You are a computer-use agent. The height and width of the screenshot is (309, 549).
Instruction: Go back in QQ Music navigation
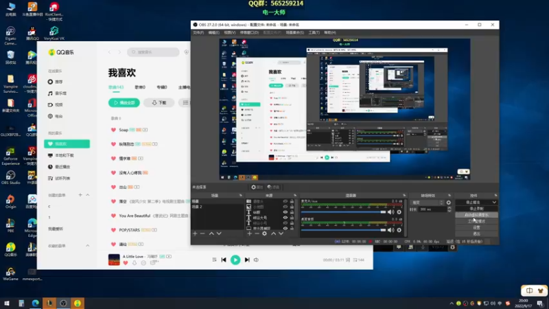coord(110,52)
